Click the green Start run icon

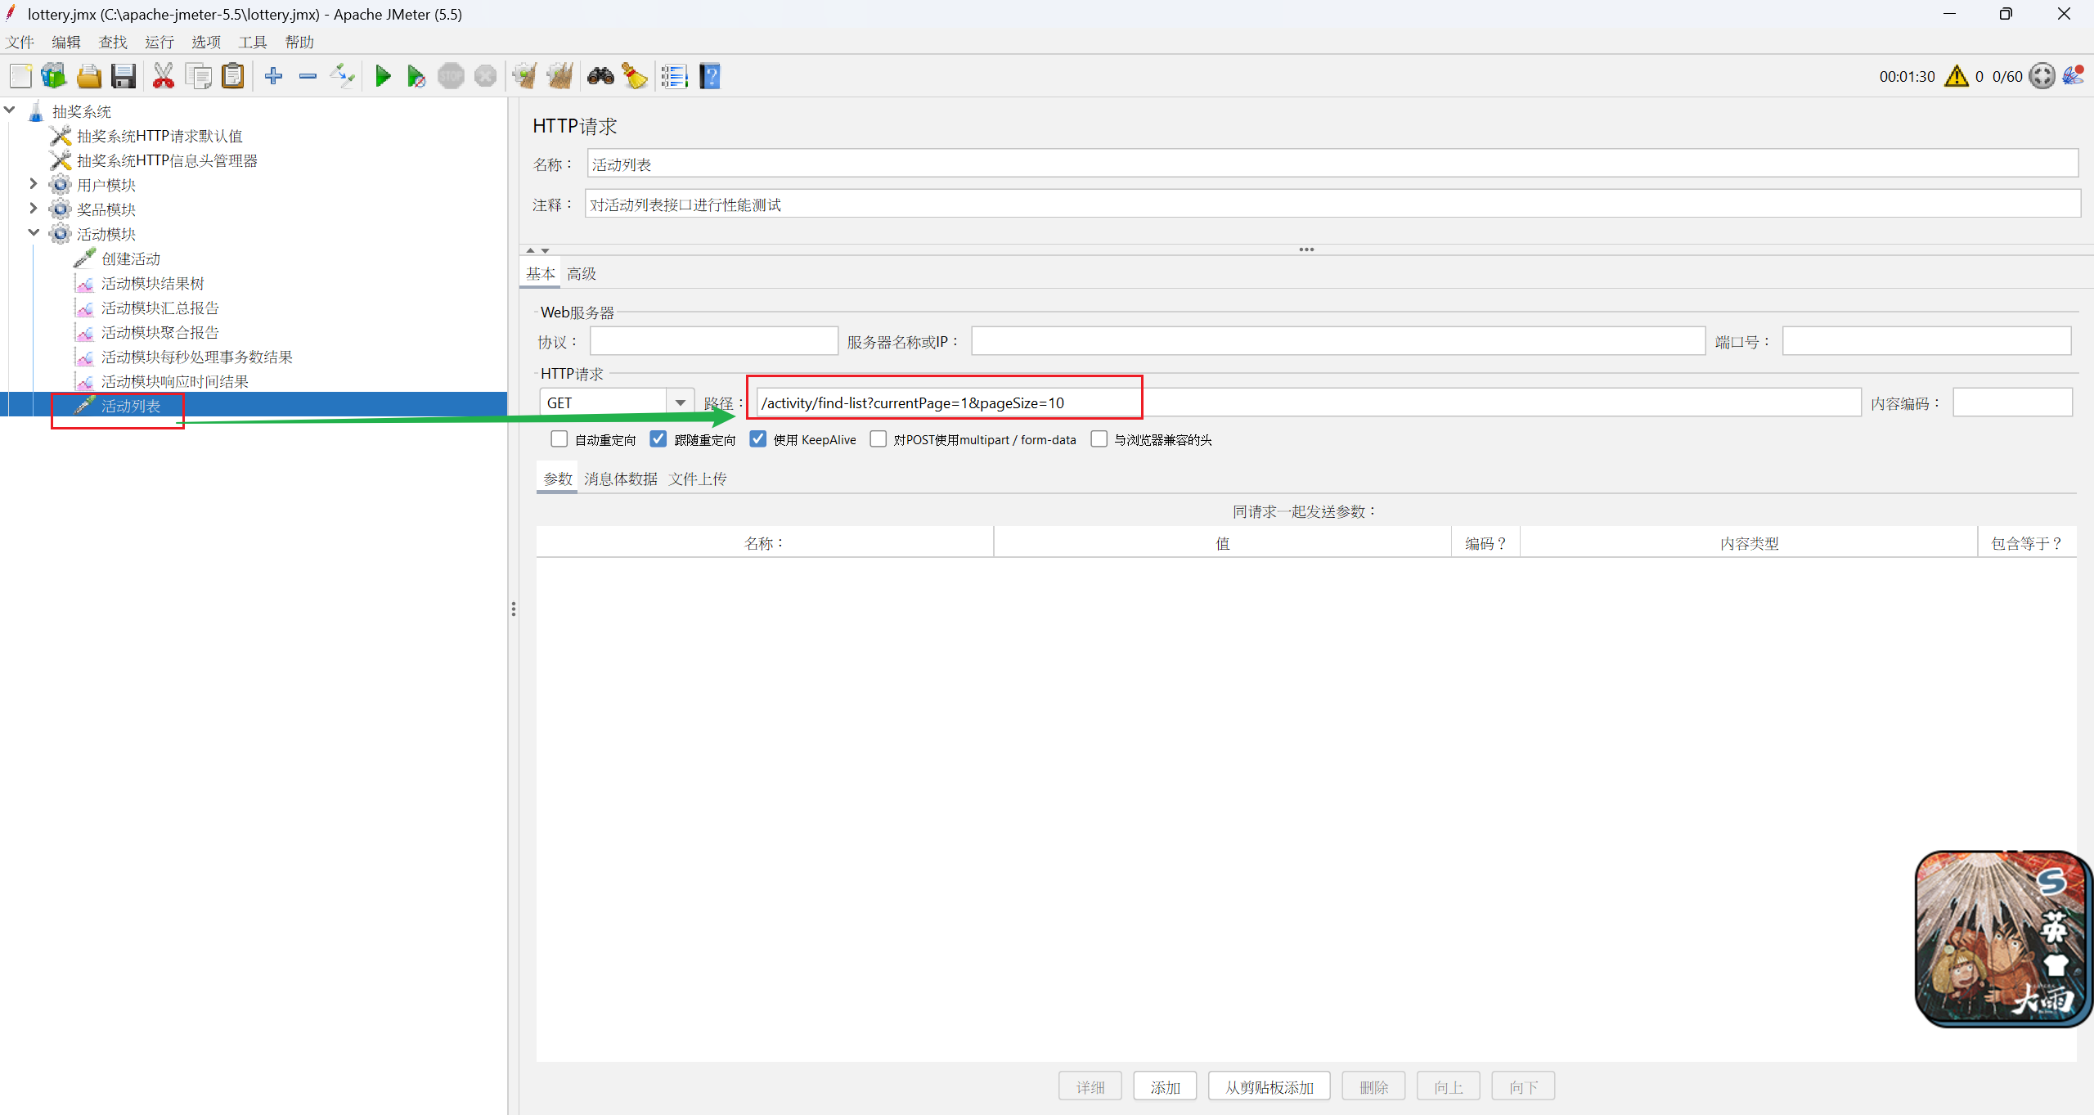[382, 77]
